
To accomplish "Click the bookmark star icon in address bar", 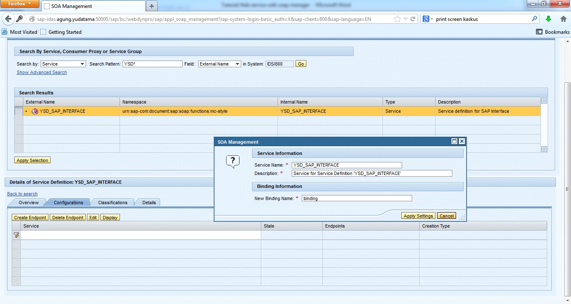I will [397, 19].
